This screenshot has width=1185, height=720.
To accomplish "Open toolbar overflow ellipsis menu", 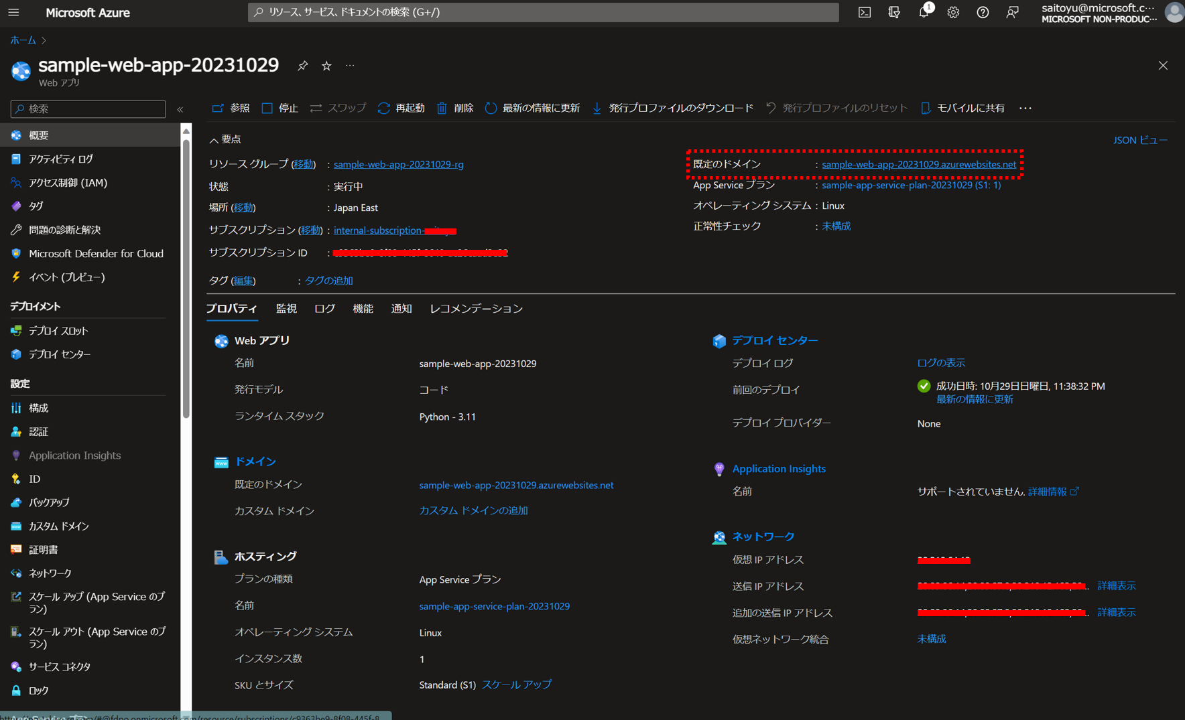I will pos(1025,108).
